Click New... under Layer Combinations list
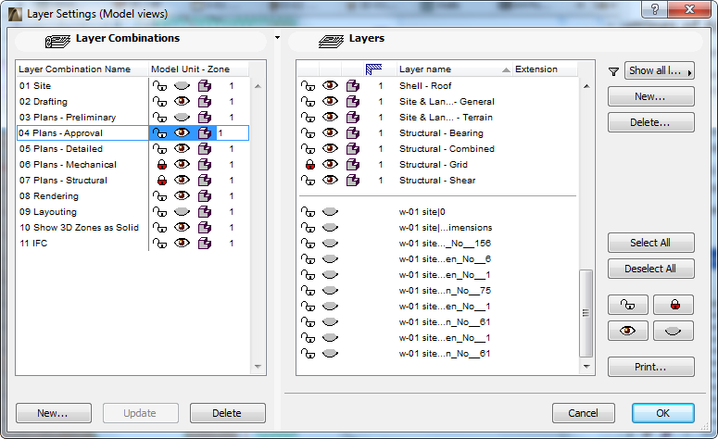 pos(54,413)
